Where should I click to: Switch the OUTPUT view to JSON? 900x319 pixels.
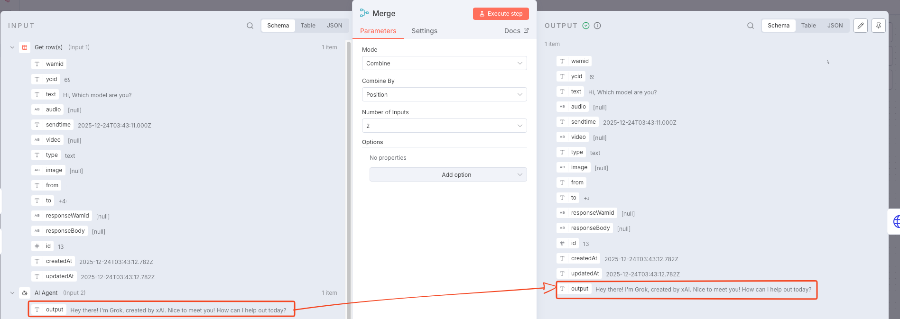click(835, 26)
